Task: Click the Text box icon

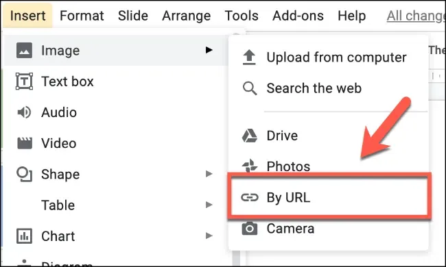Action: 24,81
